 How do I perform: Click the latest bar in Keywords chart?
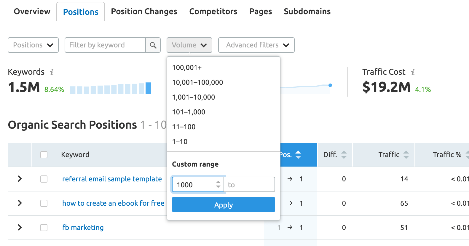pyautogui.click(x=148, y=88)
